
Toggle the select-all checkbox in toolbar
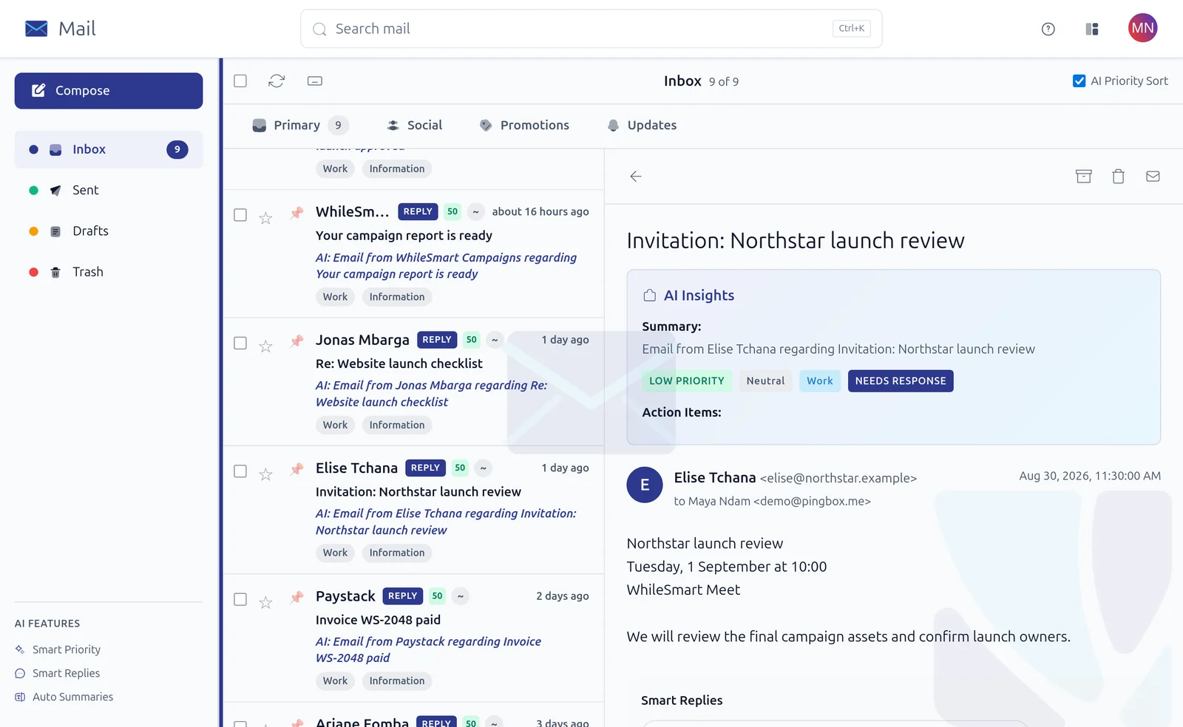click(240, 81)
